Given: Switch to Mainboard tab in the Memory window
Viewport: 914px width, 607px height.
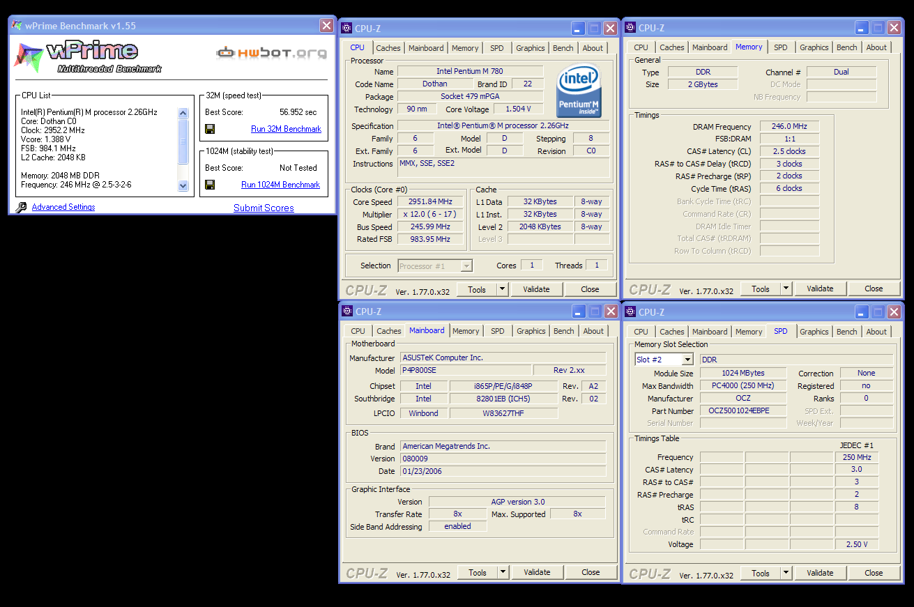Looking at the screenshot, I should click(710, 47).
